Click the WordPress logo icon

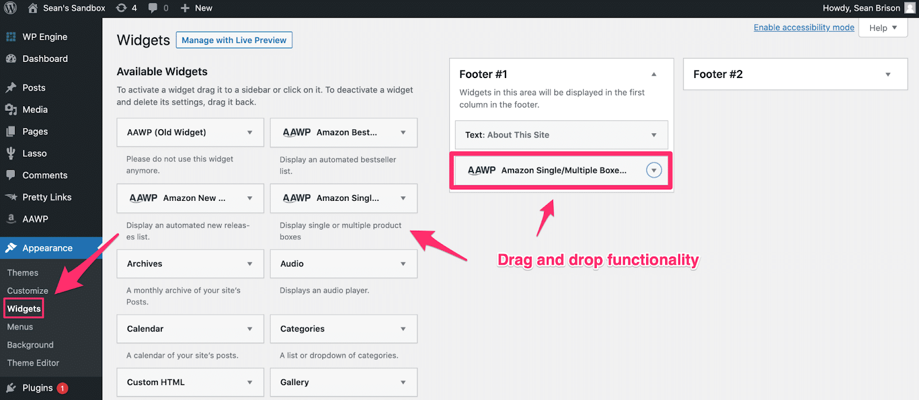tap(10, 8)
